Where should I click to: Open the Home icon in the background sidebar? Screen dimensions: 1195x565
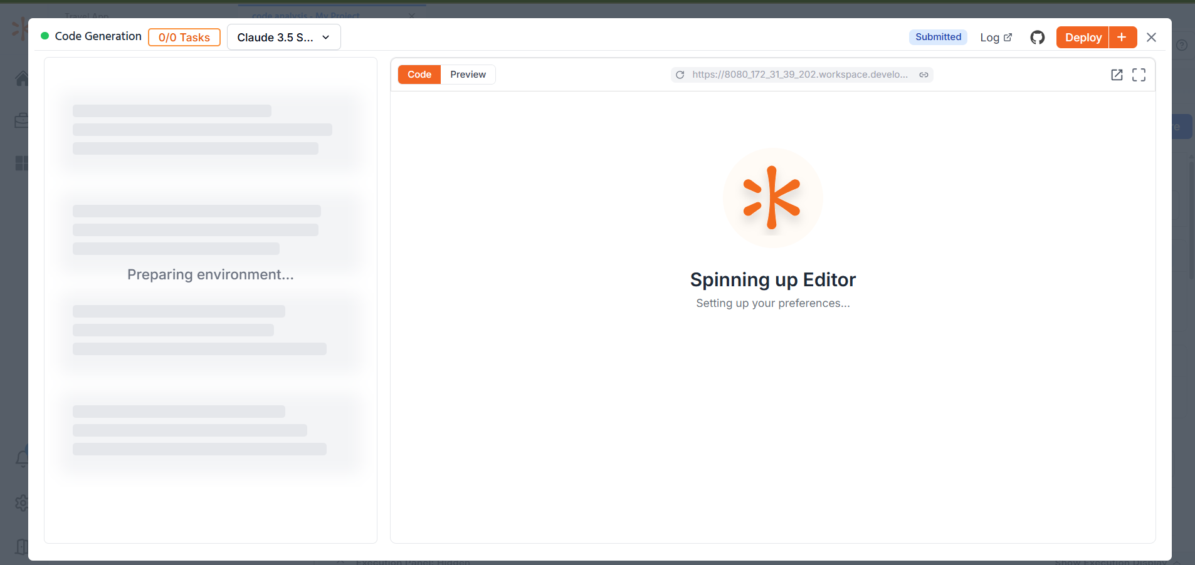point(21,78)
